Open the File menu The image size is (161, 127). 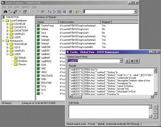(x=4, y=7)
